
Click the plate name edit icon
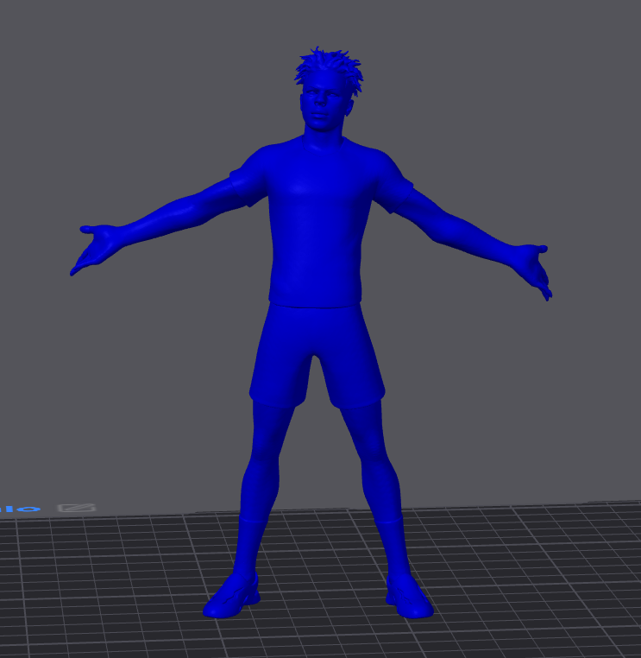click(77, 509)
